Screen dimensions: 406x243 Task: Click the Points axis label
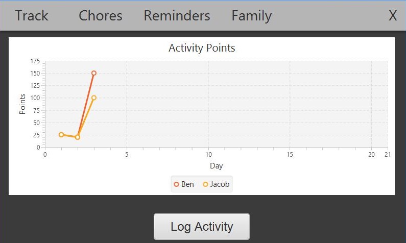(x=22, y=104)
